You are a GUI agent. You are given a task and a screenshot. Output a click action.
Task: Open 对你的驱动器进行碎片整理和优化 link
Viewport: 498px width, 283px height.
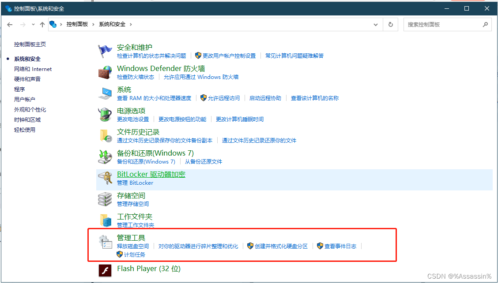coord(198,246)
